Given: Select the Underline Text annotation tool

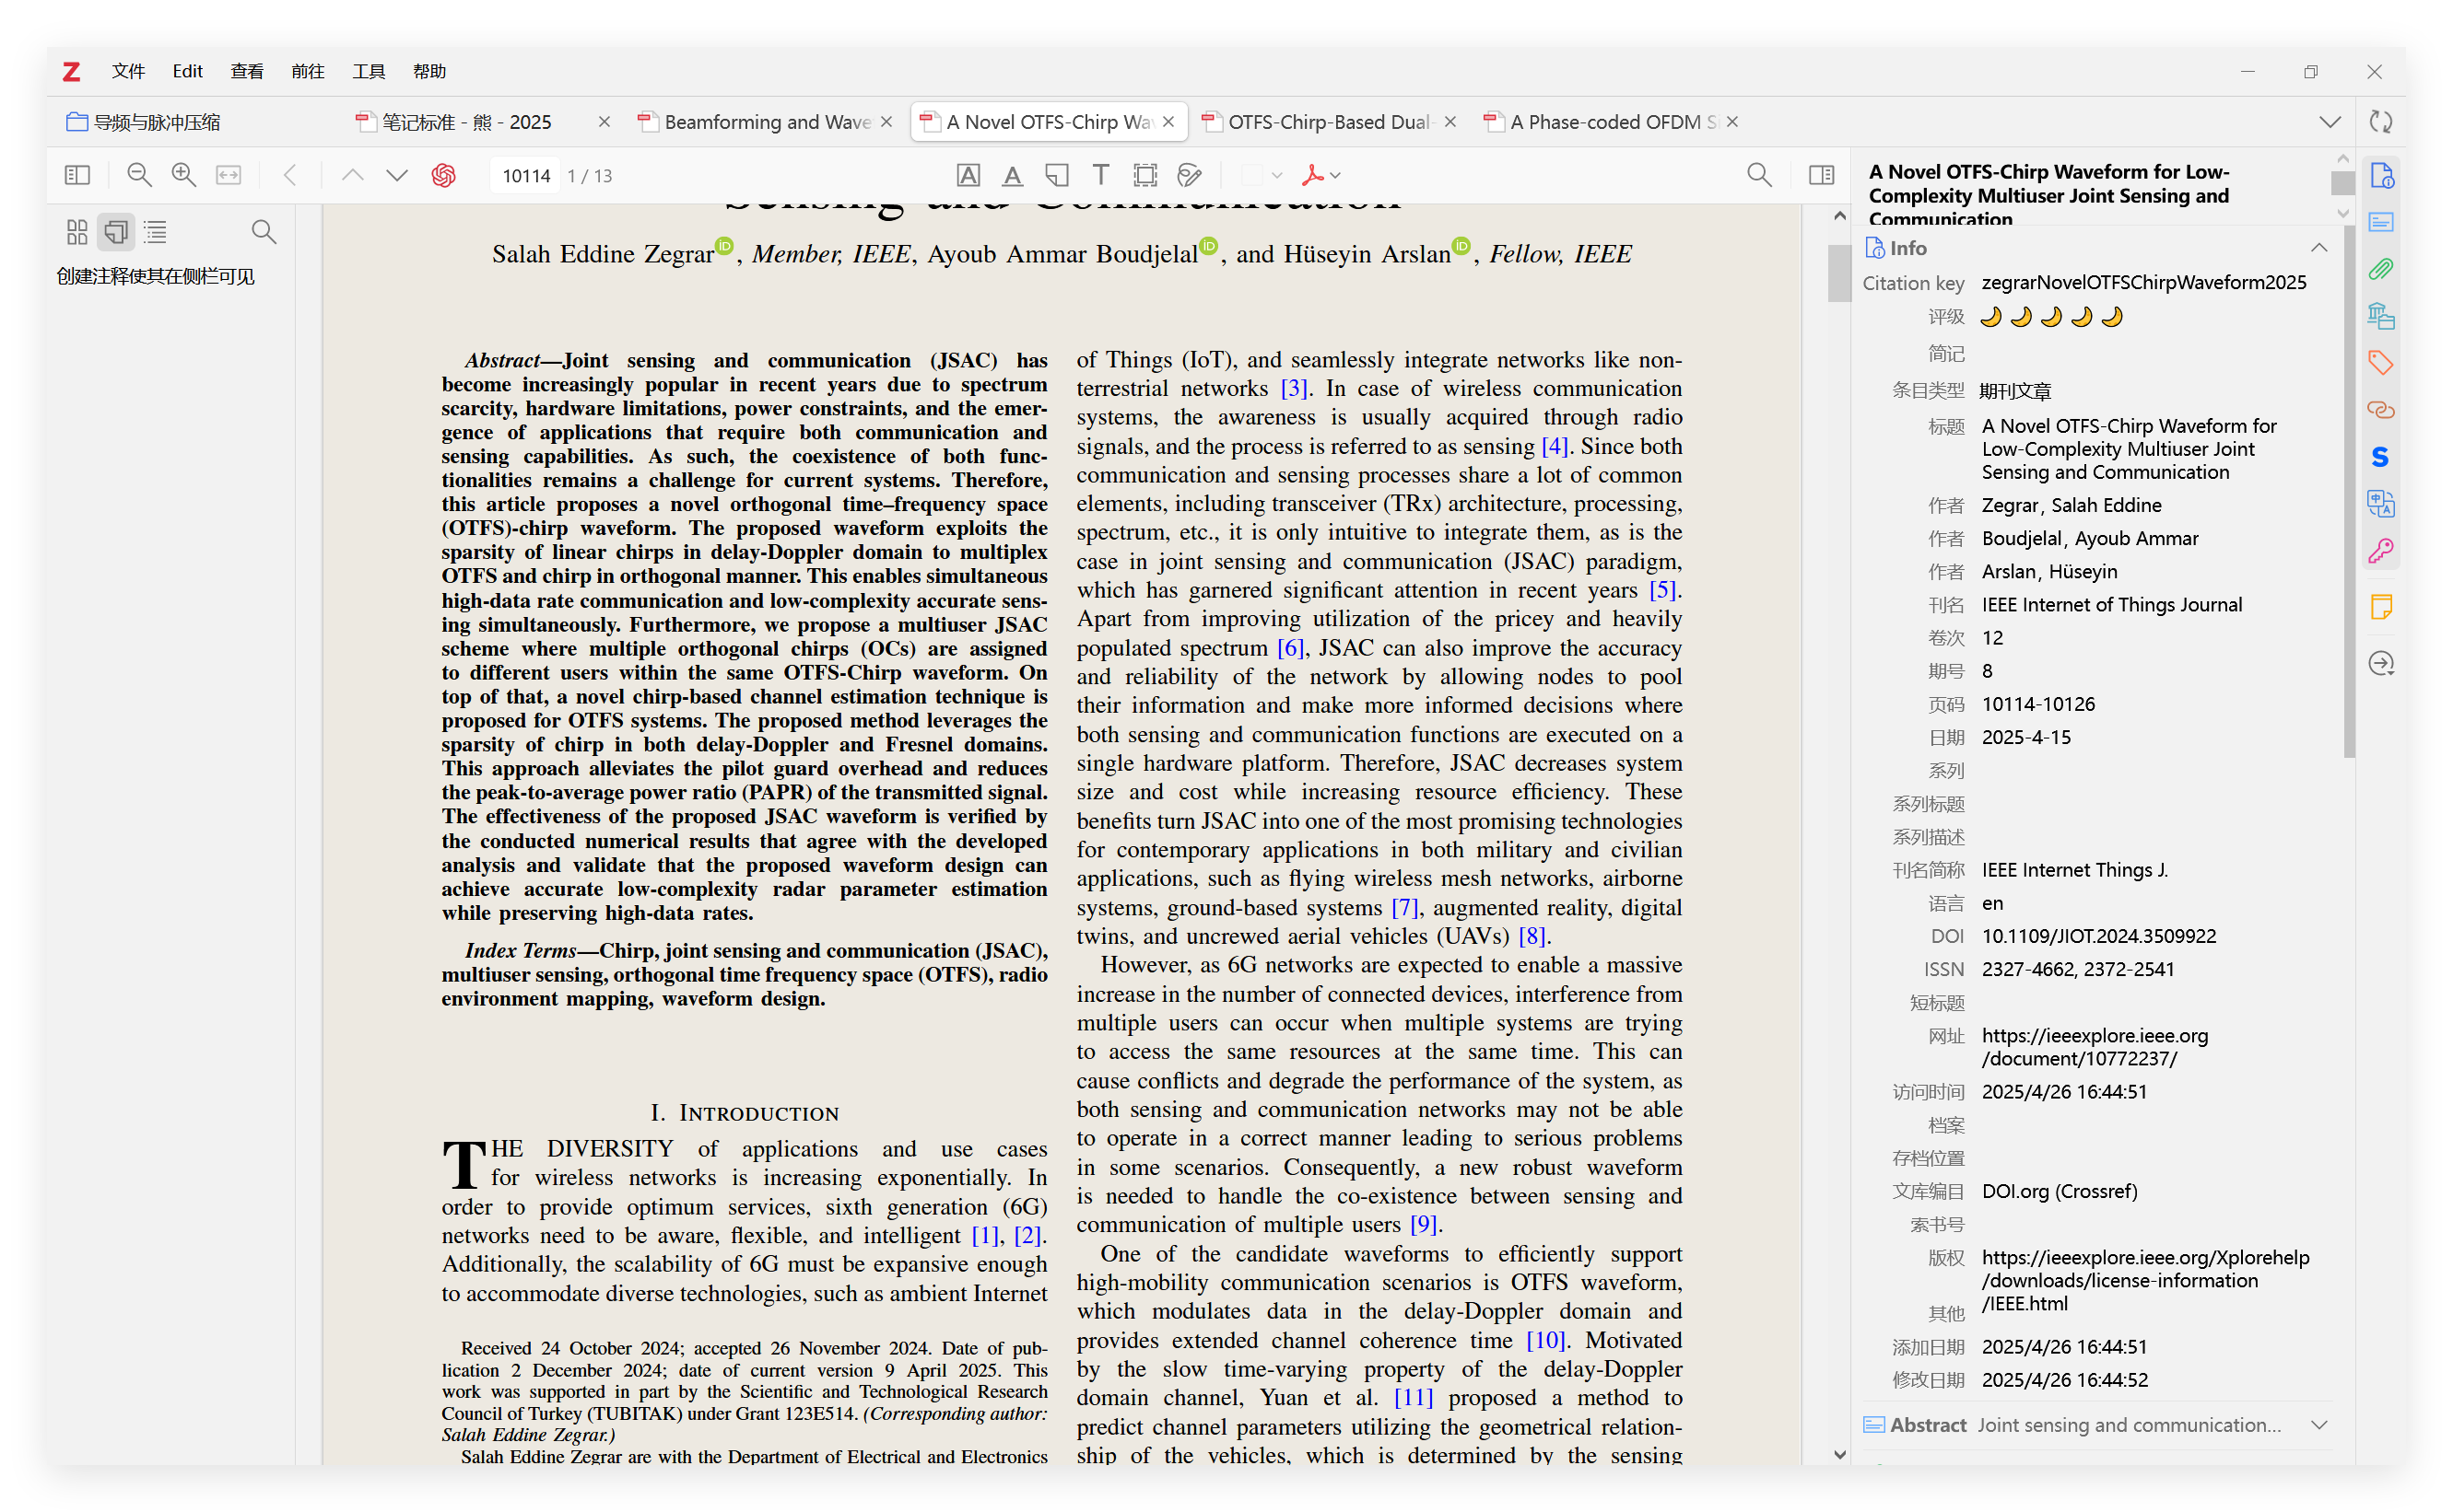Looking at the screenshot, I should pyautogui.click(x=1013, y=176).
